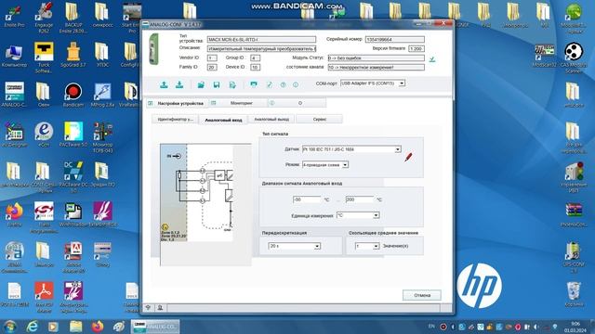Switch to the info tab labeled O

pos(297,103)
